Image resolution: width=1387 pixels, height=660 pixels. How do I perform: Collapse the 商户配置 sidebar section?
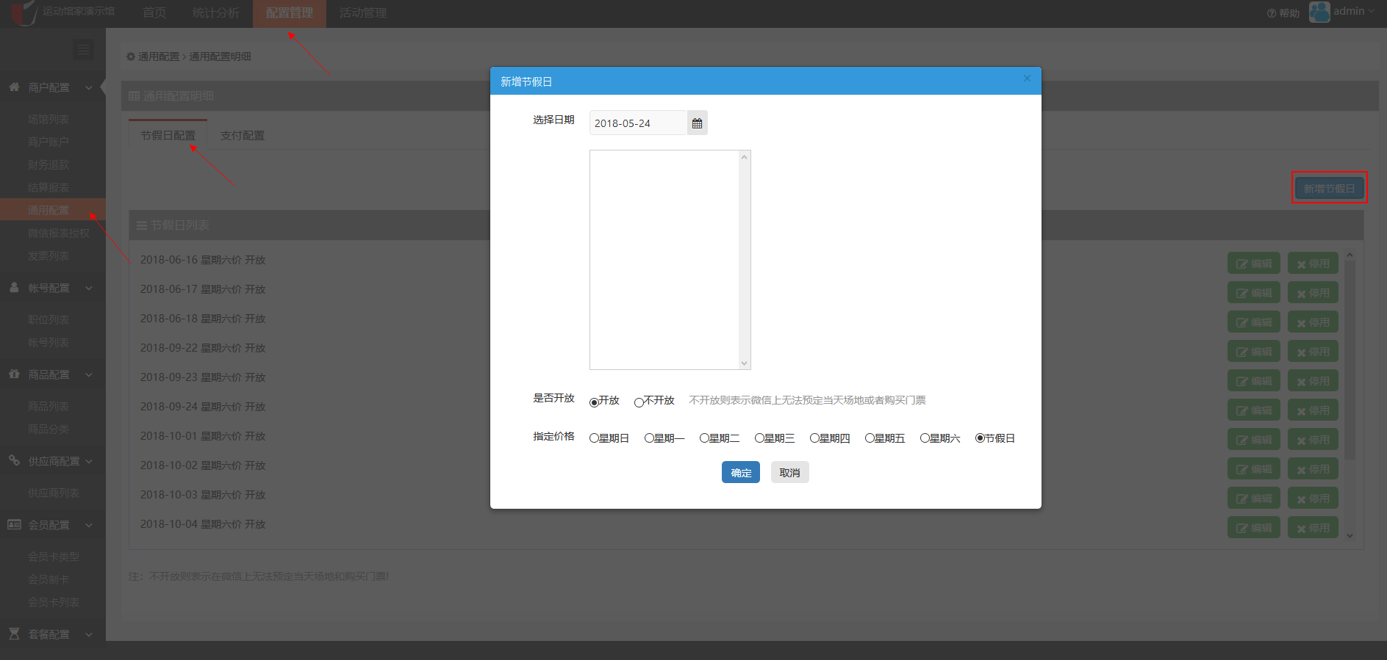point(89,87)
